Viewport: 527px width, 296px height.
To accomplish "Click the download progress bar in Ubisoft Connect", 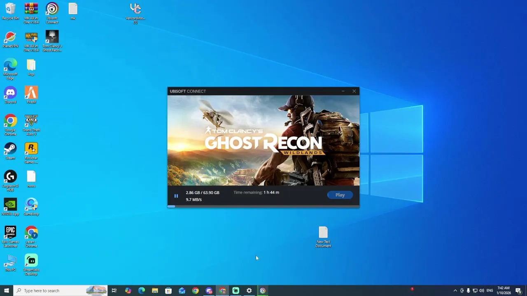I will tap(263, 206).
